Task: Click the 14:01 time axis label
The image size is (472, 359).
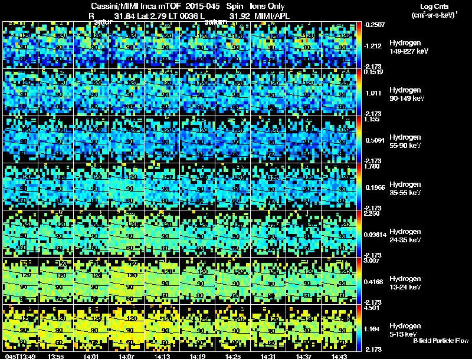Action: (91, 356)
